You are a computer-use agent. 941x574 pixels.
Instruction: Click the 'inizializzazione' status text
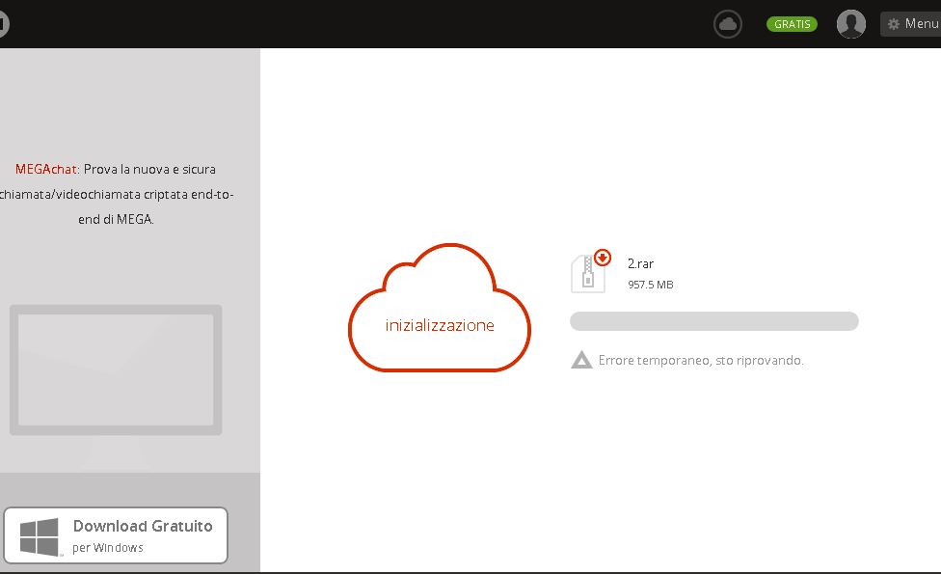coord(440,325)
